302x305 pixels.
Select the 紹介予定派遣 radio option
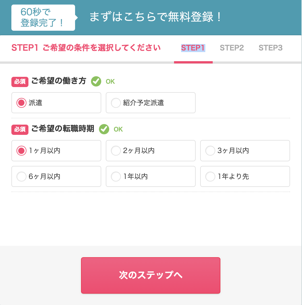[x=150, y=103]
